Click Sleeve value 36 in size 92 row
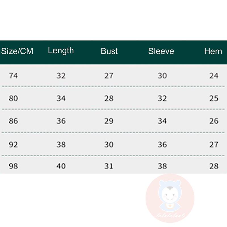This screenshot has width=227, height=227. (x=162, y=144)
